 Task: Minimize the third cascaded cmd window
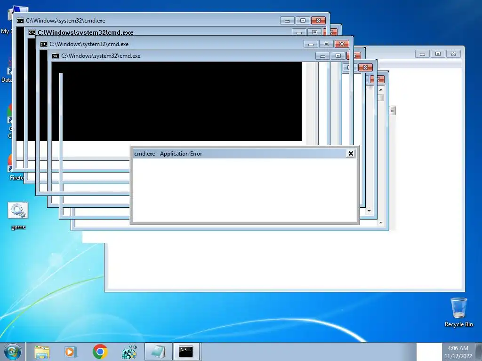311,44
